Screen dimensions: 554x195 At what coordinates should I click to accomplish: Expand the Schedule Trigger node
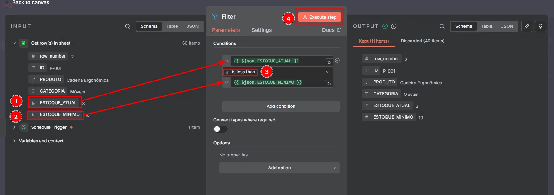pyautogui.click(x=14, y=127)
